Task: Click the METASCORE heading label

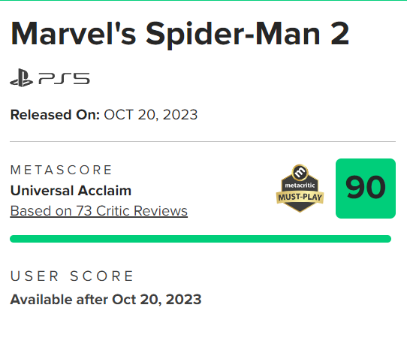Action: click(x=61, y=170)
